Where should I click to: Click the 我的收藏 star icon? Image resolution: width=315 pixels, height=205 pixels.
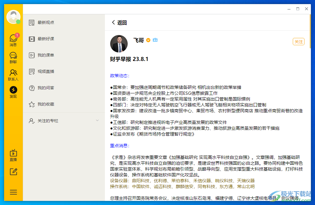click(x=32, y=104)
